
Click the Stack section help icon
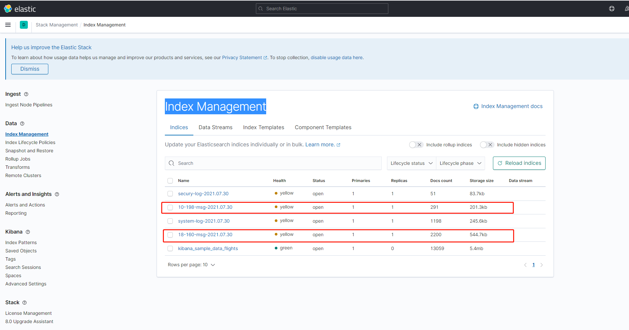coord(24,303)
